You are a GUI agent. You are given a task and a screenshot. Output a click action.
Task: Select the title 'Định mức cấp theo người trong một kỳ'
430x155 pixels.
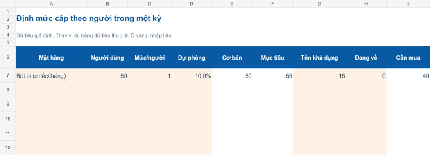[x=88, y=19]
